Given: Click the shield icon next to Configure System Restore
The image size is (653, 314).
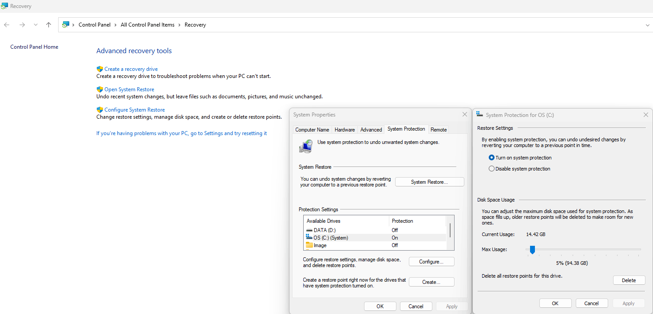Looking at the screenshot, I should (x=100, y=109).
